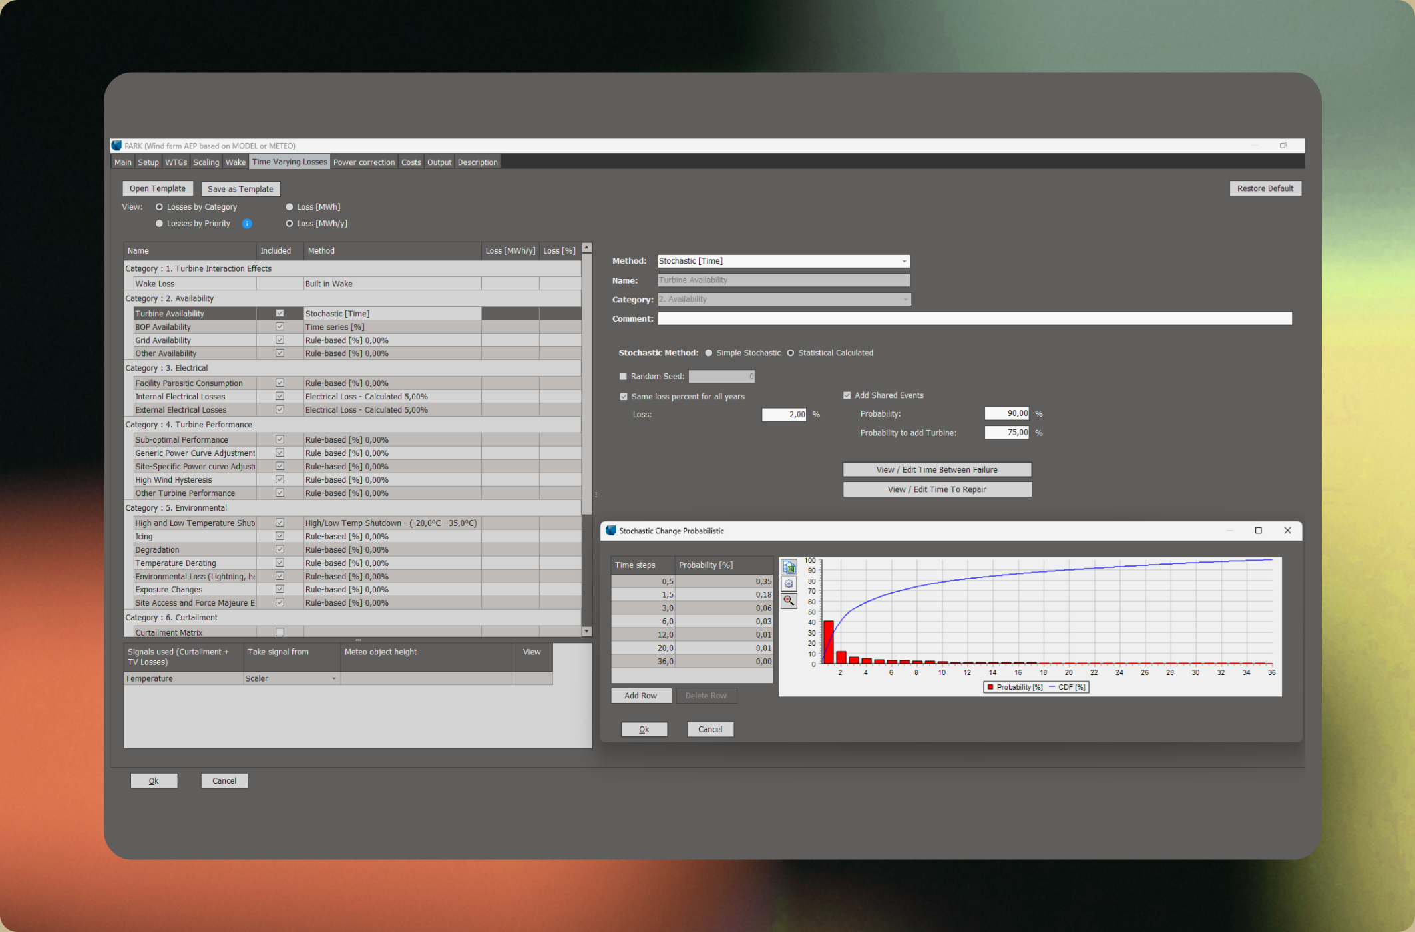Open the Power correction tab
The image size is (1415, 932).
coord(364,162)
